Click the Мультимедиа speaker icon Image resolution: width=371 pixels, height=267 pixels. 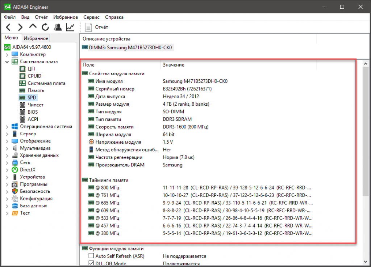pyautogui.click(x=15, y=148)
